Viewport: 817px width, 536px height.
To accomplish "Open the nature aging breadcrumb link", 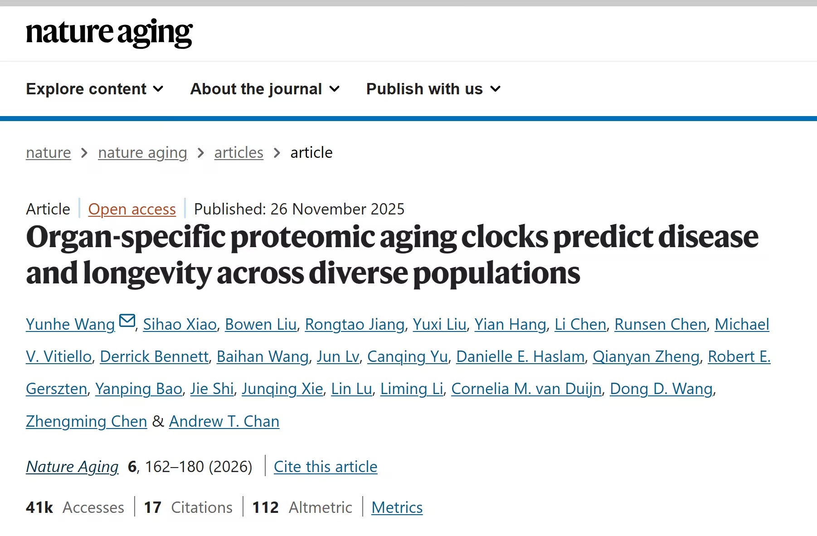I will [x=142, y=153].
